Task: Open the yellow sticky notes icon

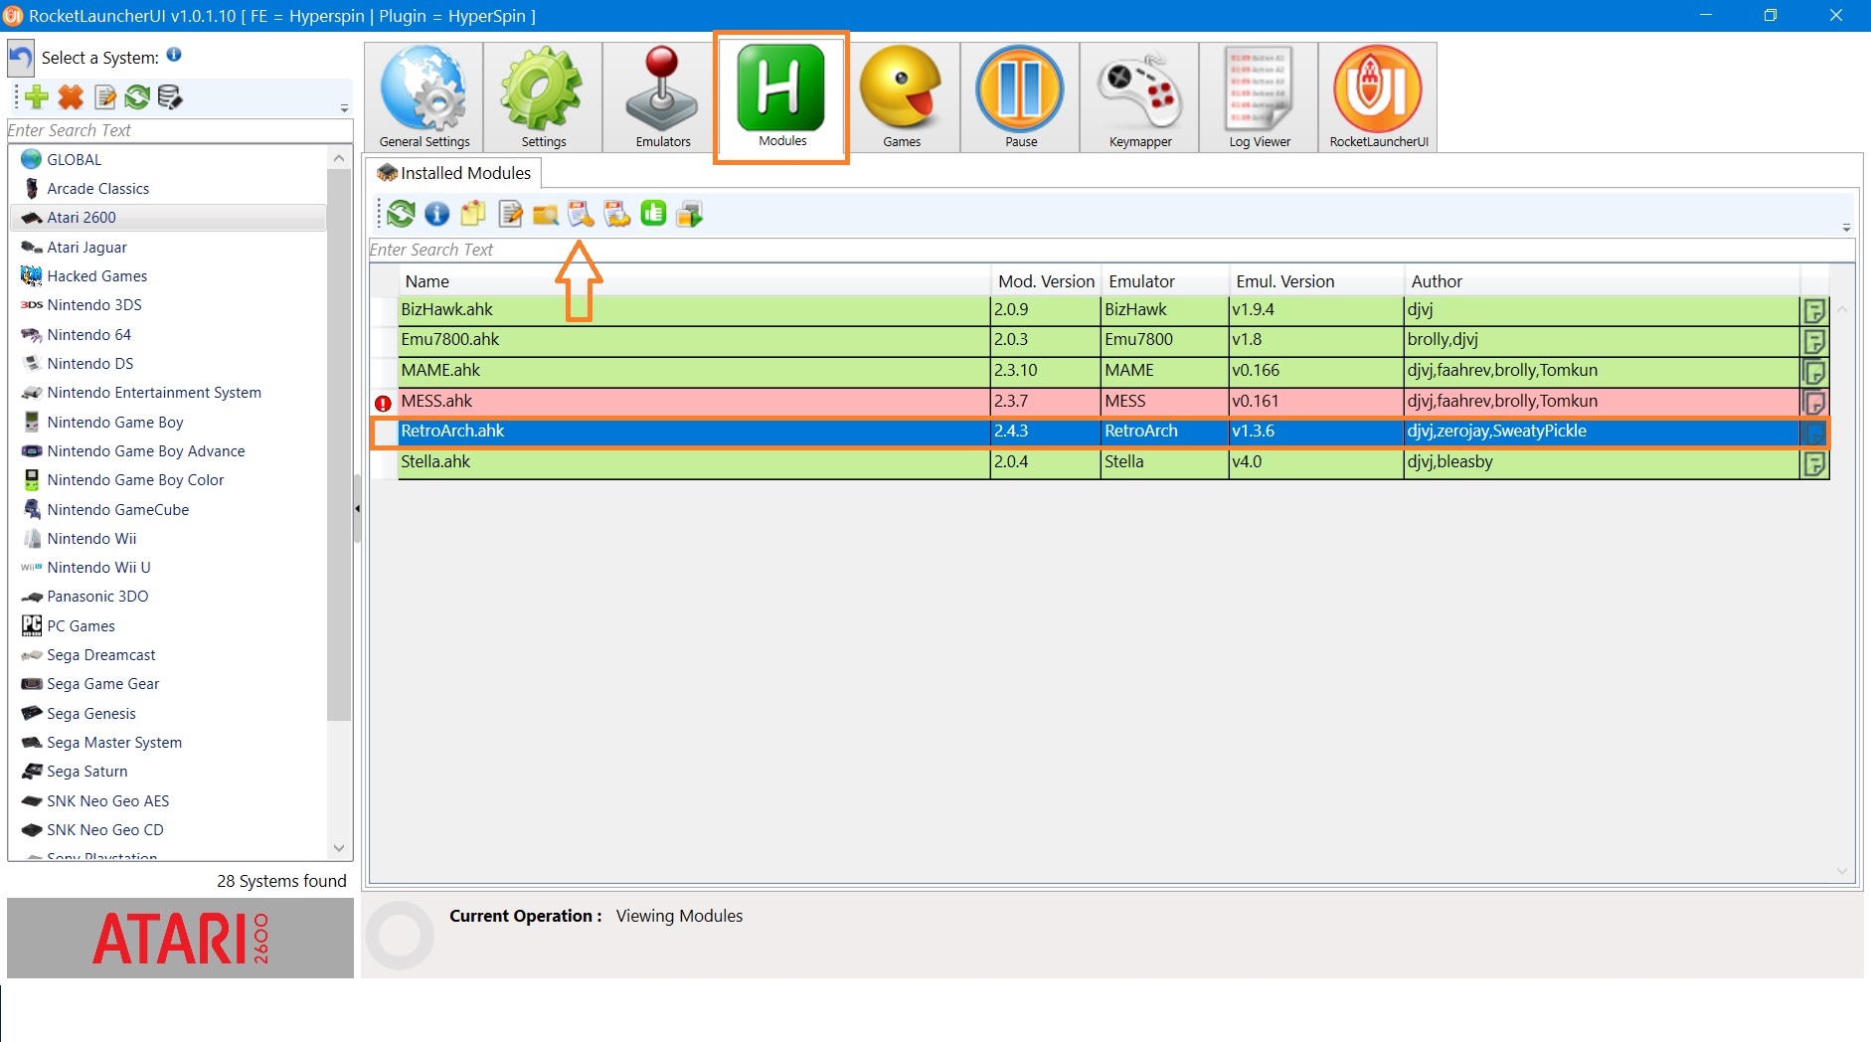Action: click(x=473, y=214)
